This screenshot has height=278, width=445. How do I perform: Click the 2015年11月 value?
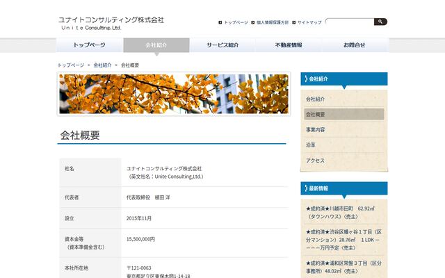coord(139,218)
